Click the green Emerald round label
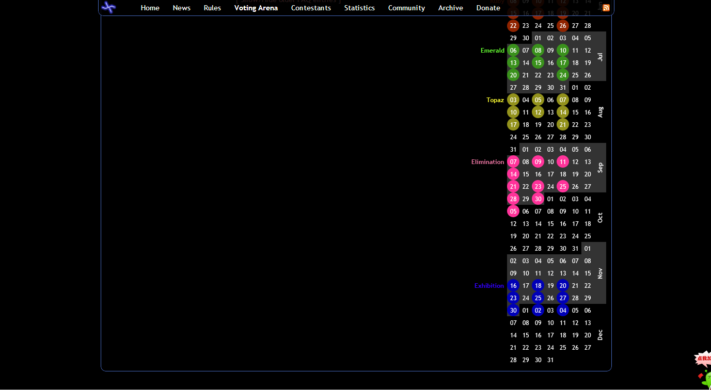The image size is (711, 390). [492, 51]
